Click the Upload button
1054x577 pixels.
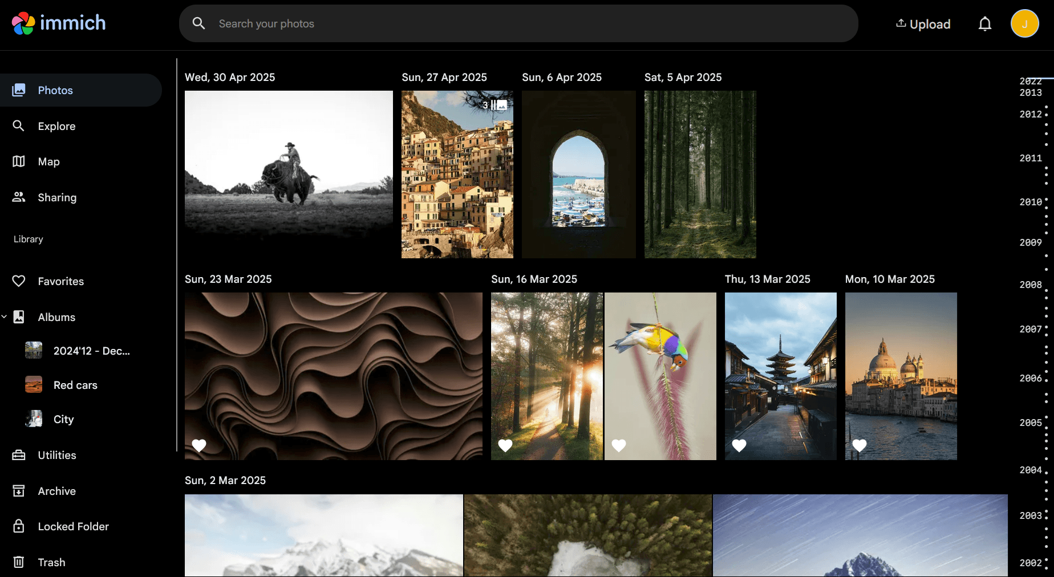click(x=923, y=24)
